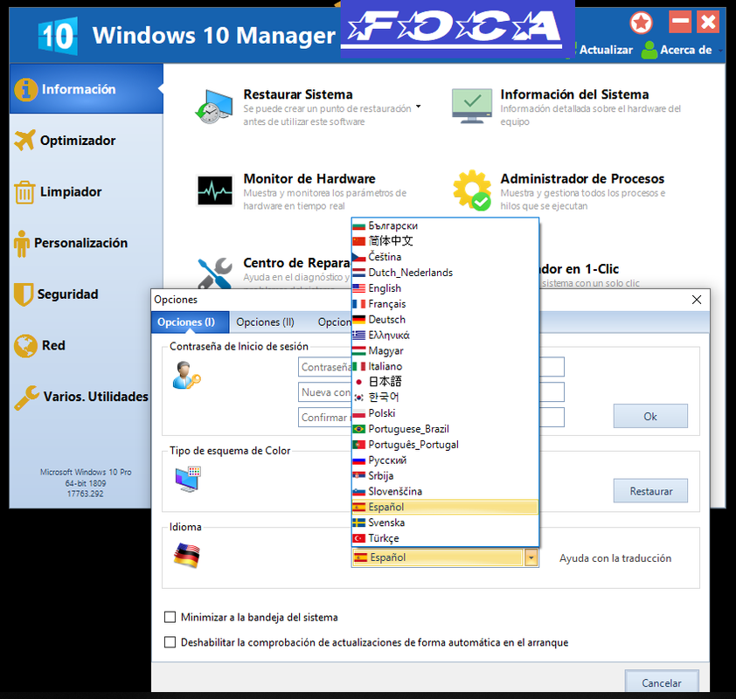This screenshot has width=736, height=699.
Task: Click the Acerca de user icon
Action: pos(649,50)
